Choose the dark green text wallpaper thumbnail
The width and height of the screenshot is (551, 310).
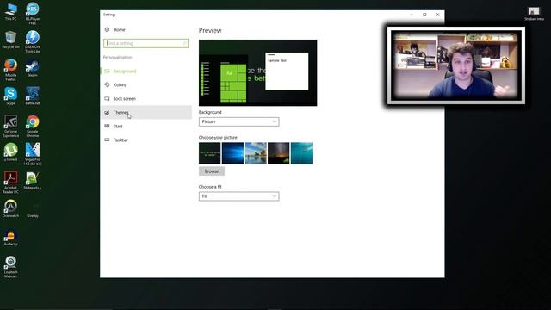[x=210, y=153]
